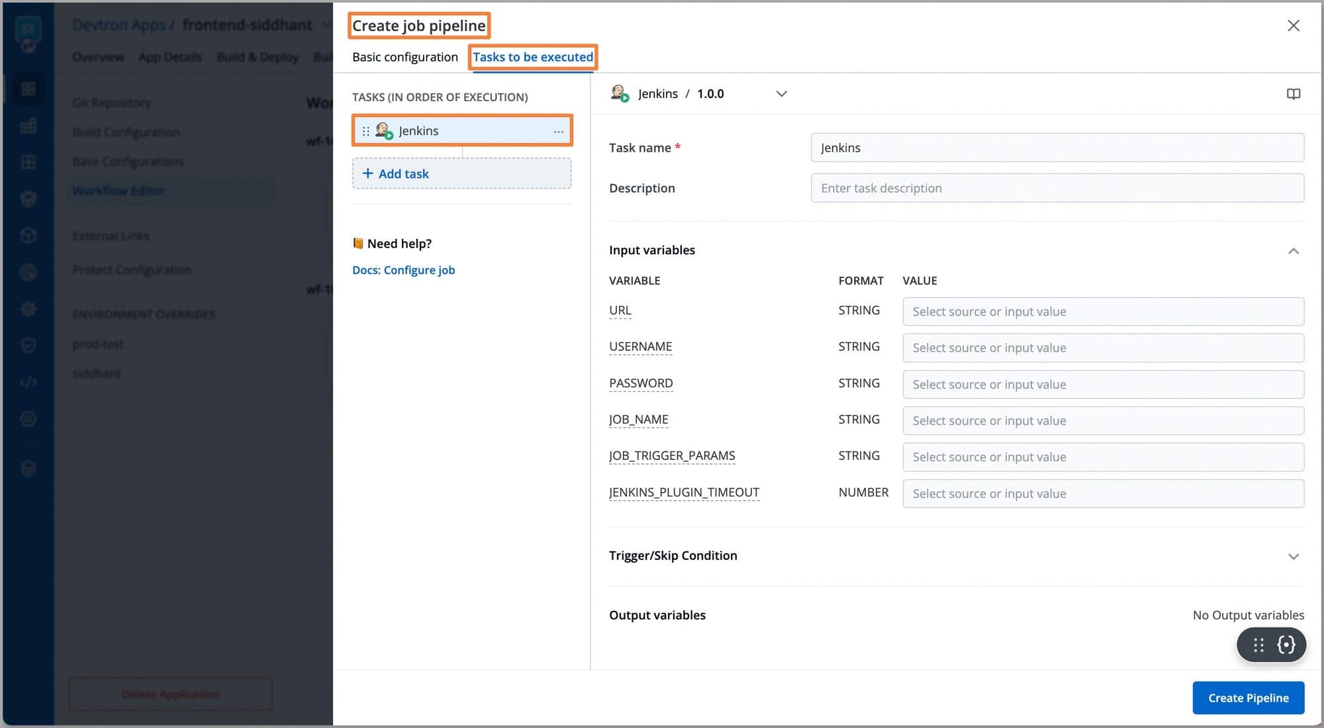Screen dimensions: 1324x728
Task: Open Base Configurations in background sidebar
Action: click(128, 161)
